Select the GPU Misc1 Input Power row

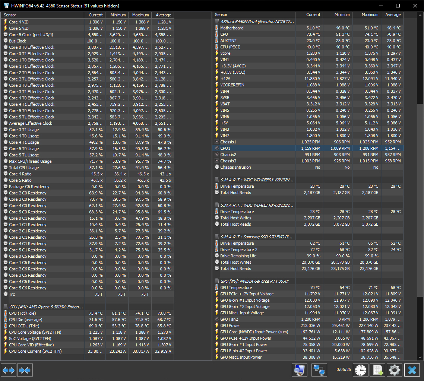tap(308, 357)
